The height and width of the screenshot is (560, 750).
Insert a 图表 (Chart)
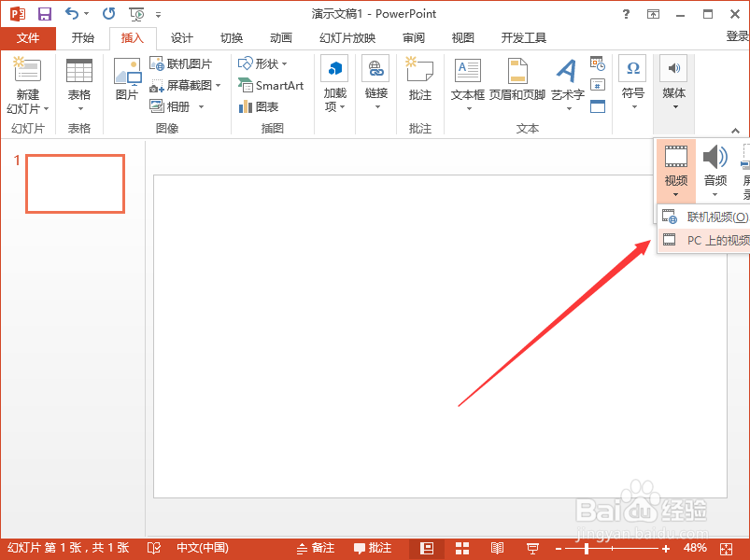coord(263,105)
